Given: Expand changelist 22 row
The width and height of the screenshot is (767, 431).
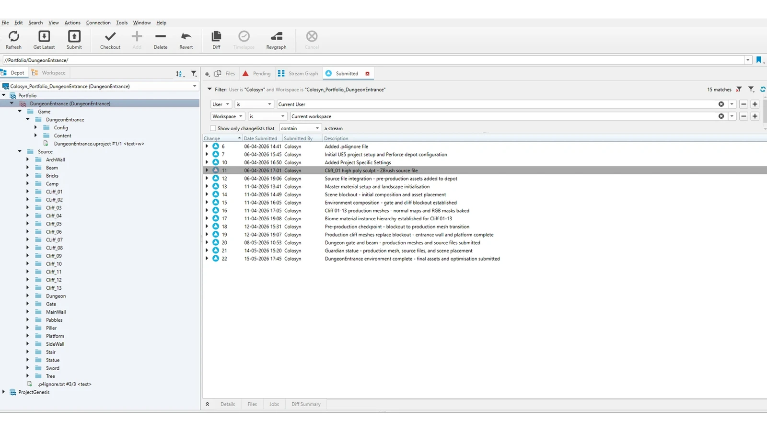Looking at the screenshot, I should (x=207, y=259).
